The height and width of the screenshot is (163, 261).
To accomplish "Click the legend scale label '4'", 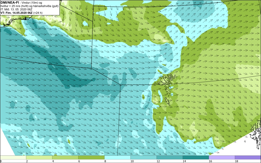I will [53, 161].
